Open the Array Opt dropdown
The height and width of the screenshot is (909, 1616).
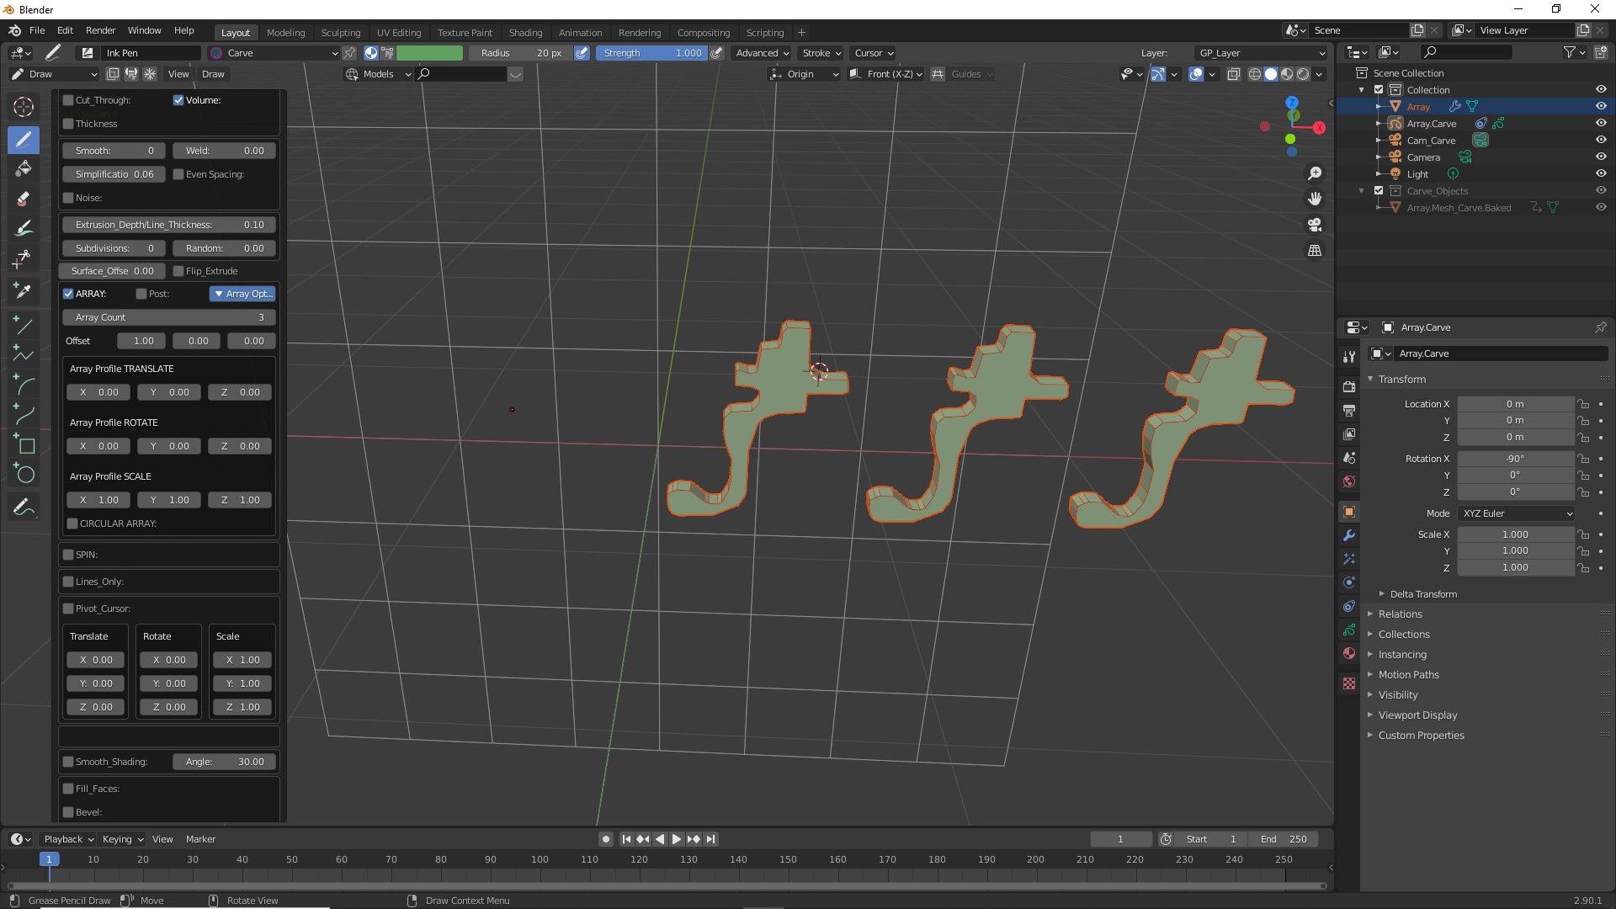tap(242, 294)
